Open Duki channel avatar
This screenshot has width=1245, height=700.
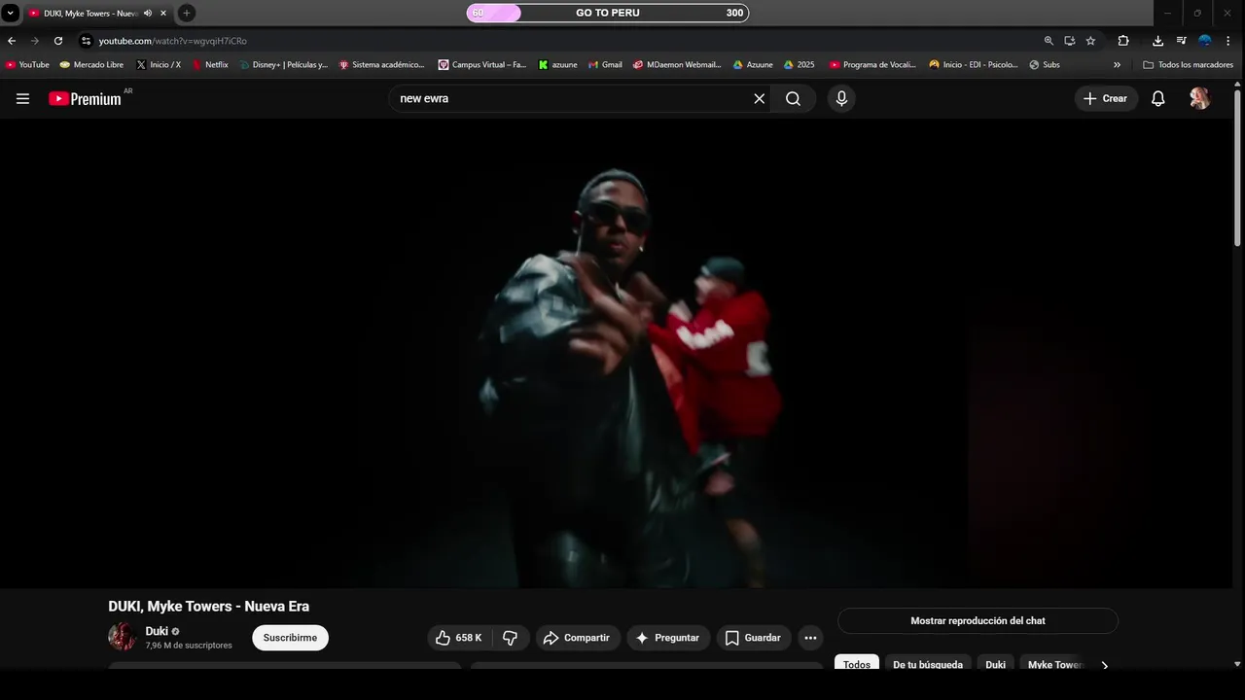pyautogui.click(x=122, y=637)
